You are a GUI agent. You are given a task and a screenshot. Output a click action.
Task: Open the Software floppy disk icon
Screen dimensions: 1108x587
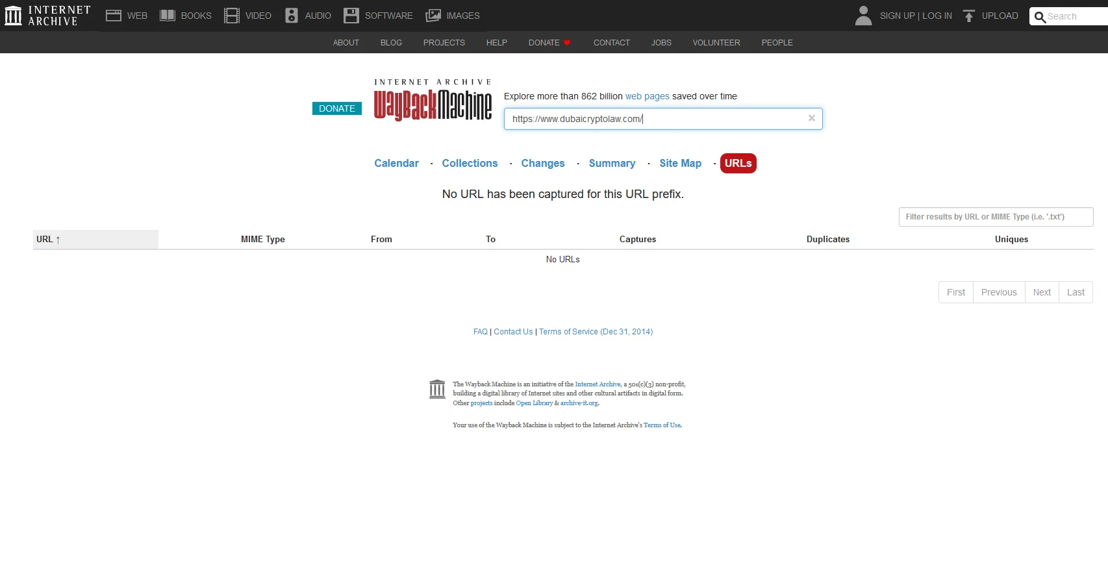point(351,16)
